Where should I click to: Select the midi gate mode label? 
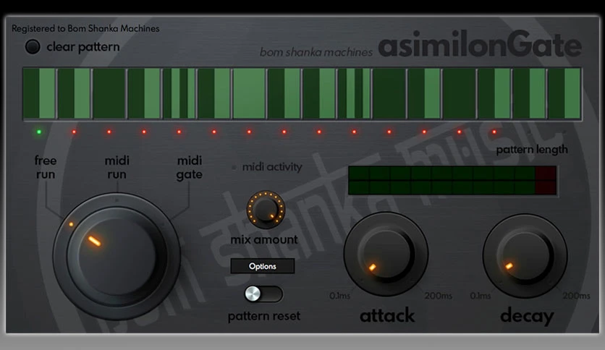190,167
